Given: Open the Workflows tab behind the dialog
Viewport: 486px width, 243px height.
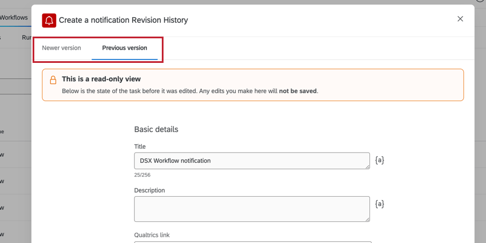Looking at the screenshot, I should point(14,18).
